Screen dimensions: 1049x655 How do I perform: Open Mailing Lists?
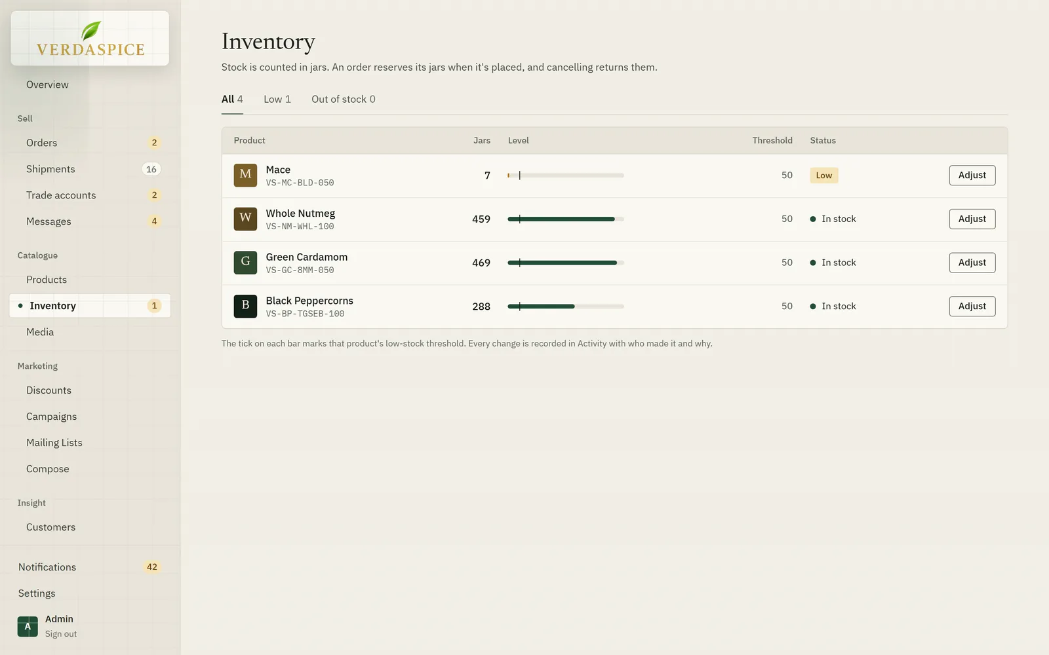click(x=90, y=443)
